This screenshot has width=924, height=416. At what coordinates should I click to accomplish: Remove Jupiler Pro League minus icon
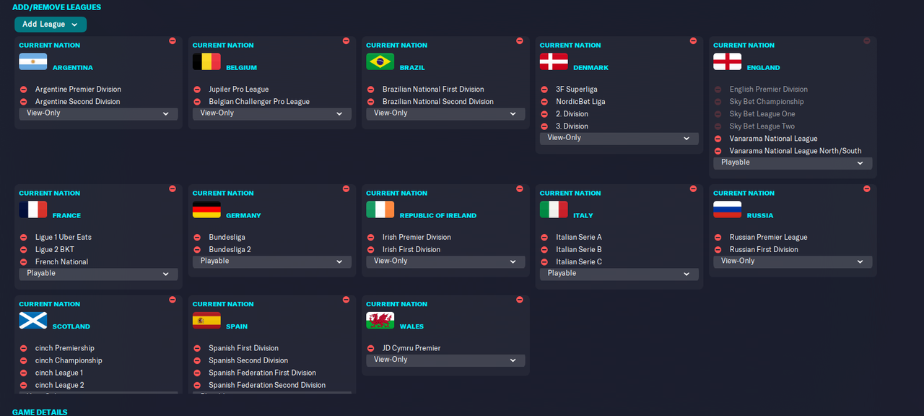(197, 90)
